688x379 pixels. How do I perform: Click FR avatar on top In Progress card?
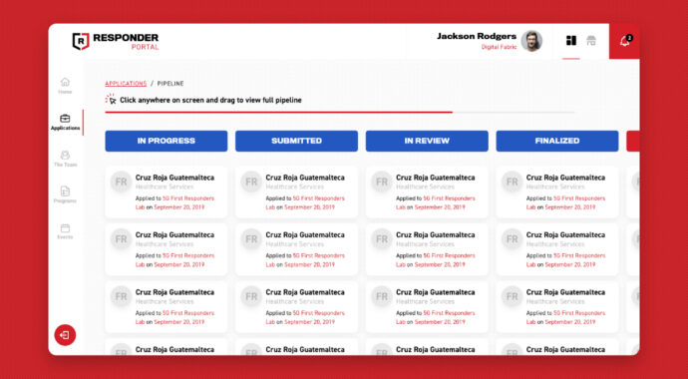click(121, 183)
